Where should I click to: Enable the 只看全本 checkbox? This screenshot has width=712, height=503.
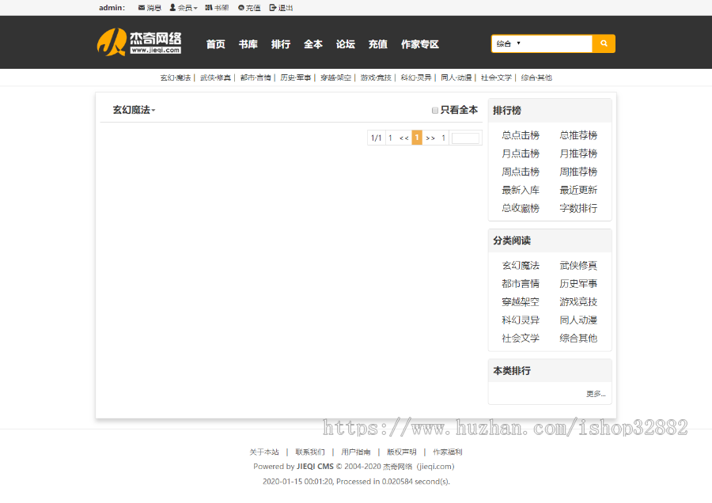[x=434, y=111]
